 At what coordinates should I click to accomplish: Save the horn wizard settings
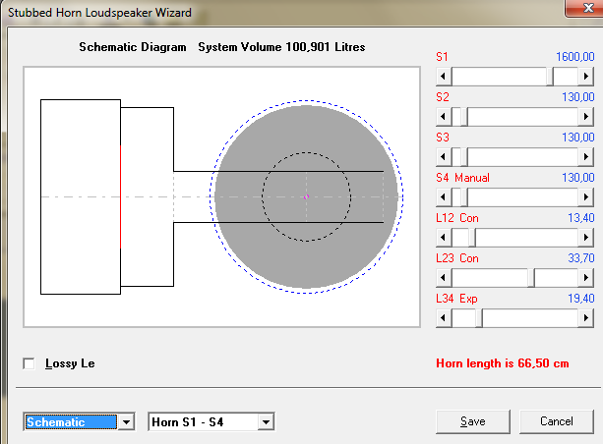473,421
